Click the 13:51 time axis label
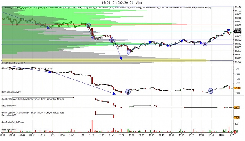 [211, 135]
